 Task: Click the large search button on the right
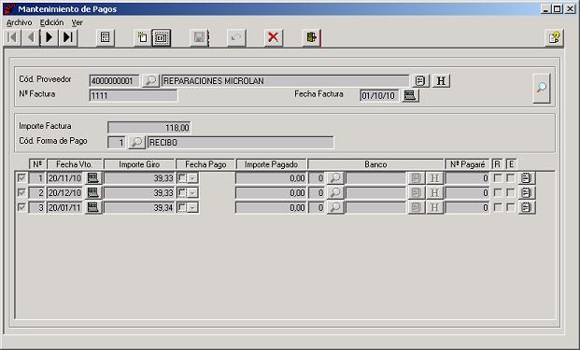pos(542,88)
